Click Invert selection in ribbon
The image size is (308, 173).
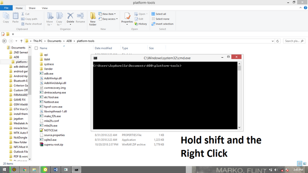point(163,24)
